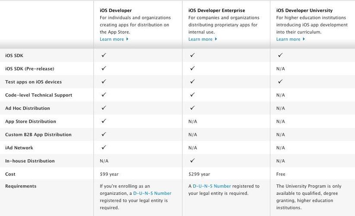Click iOS SDK checkmark in iOS Developer column

click(x=104, y=55)
